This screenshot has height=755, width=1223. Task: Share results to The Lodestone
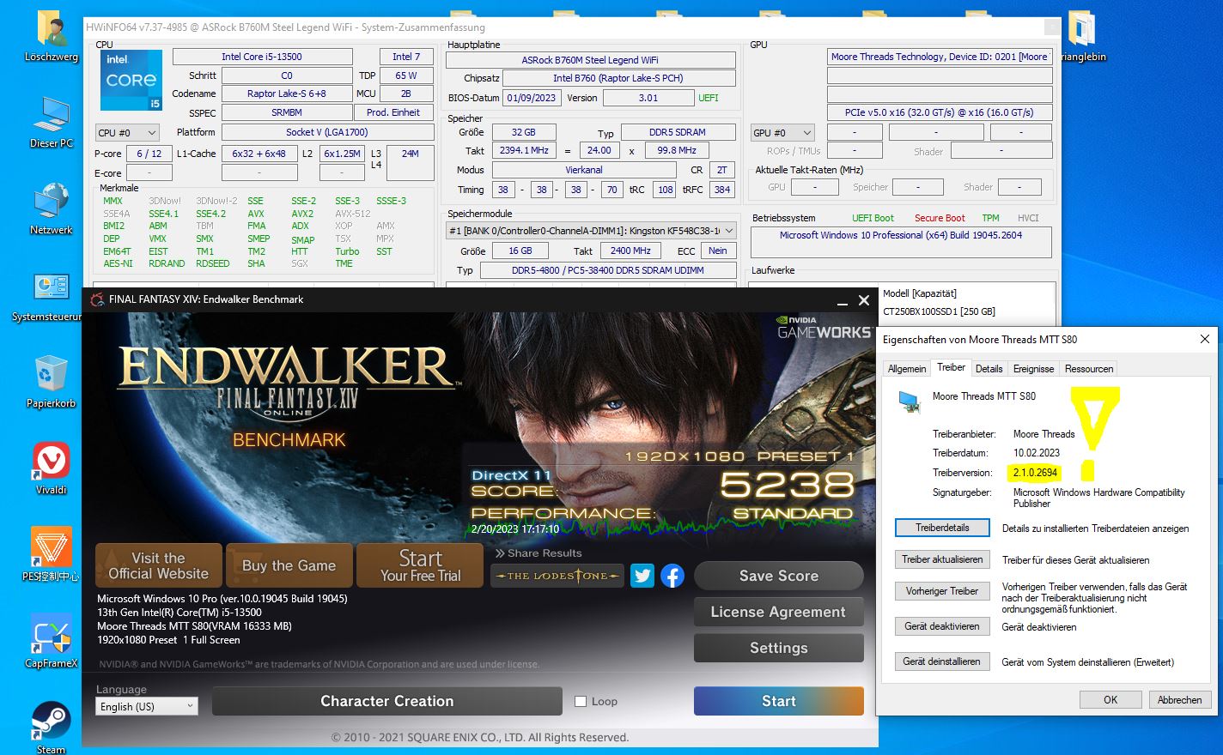(557, 576)
